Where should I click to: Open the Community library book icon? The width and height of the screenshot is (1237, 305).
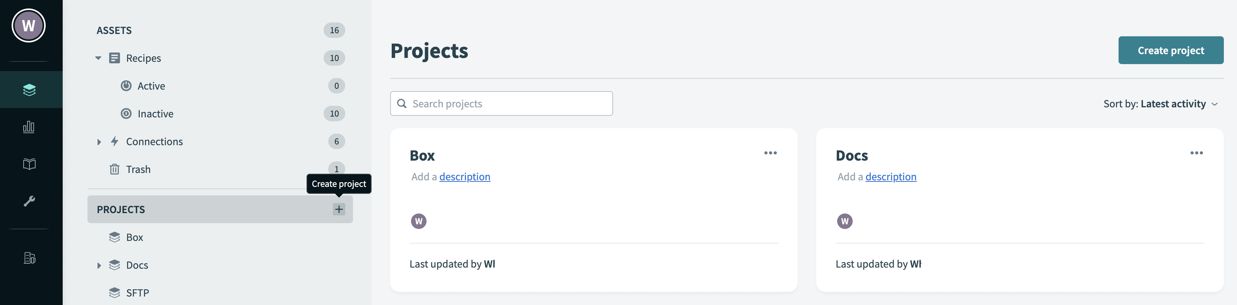pos(29,164)
